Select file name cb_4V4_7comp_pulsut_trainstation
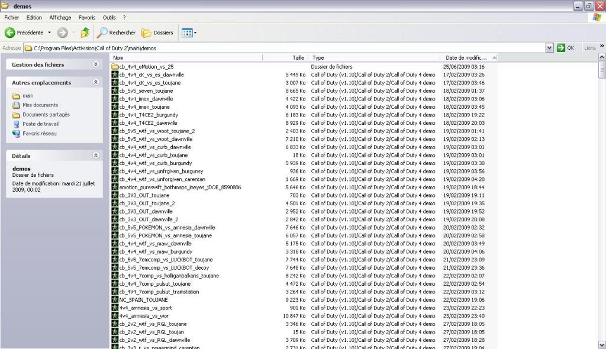606x349 pixels. (159, 292)
